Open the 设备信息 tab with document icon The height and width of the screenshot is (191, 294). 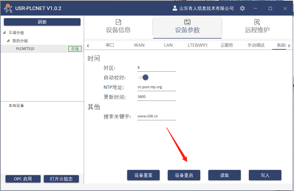pos(118,27)
